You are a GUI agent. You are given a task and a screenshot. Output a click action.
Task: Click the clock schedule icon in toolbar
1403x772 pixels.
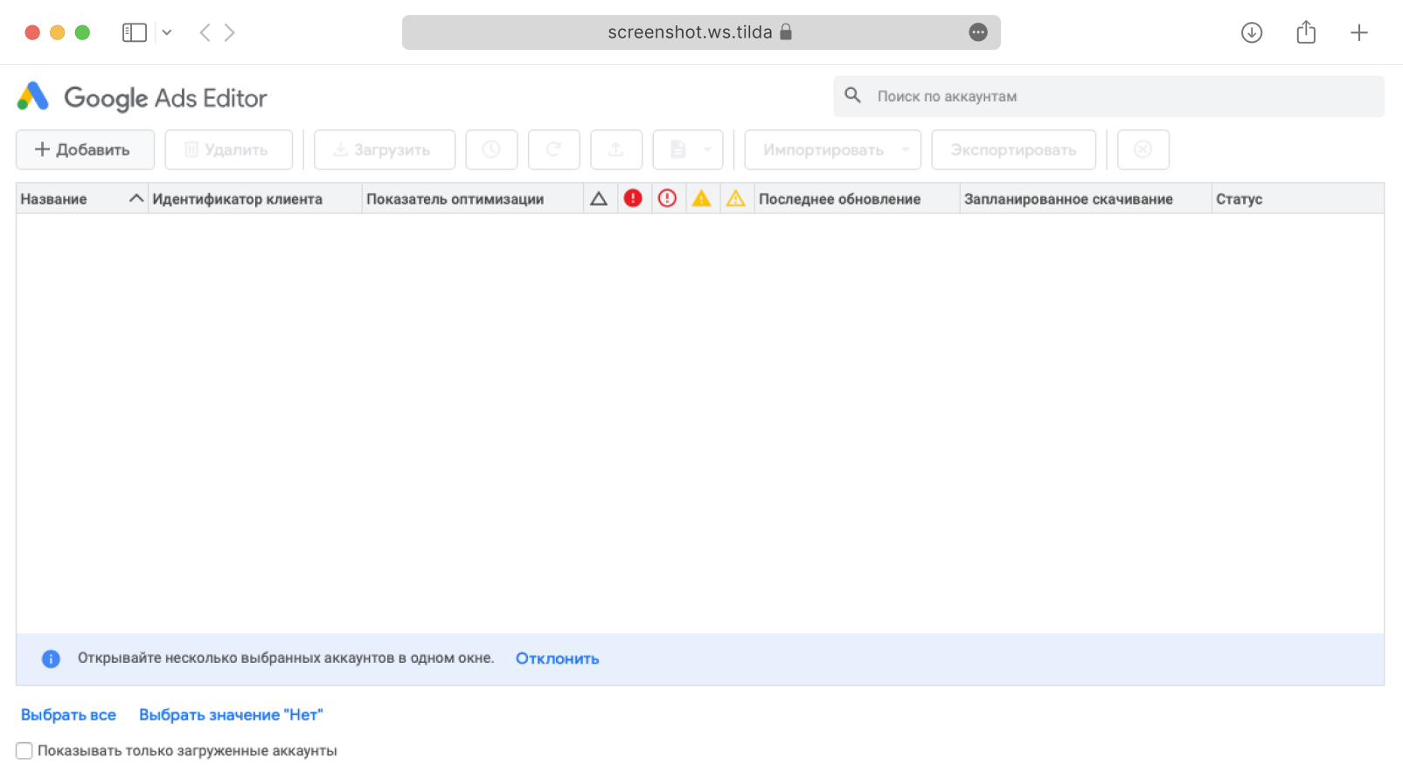click(x=491, y=150)
